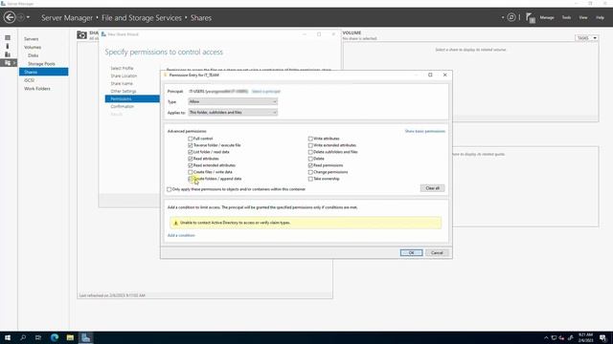Click the warning icon in Active Directory message
The width and height of the screenshot is (613, 344).
(x=175, y=223)
